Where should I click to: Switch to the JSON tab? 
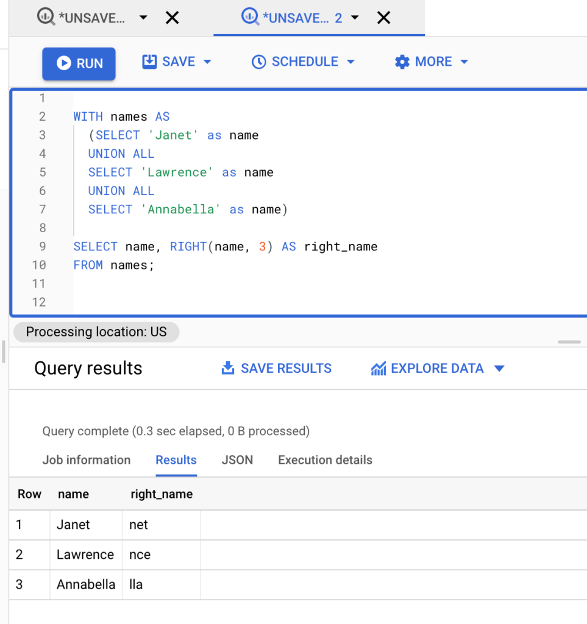[x=237, y=460]
